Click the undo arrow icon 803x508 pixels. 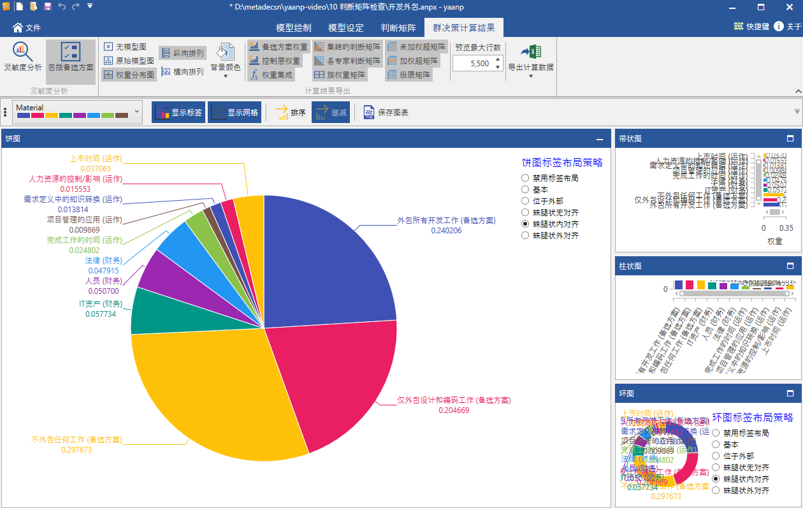[x=62, y=6]
